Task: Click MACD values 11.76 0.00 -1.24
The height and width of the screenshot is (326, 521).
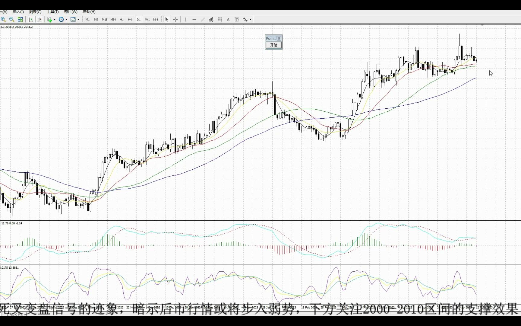Action: point(11,223)
